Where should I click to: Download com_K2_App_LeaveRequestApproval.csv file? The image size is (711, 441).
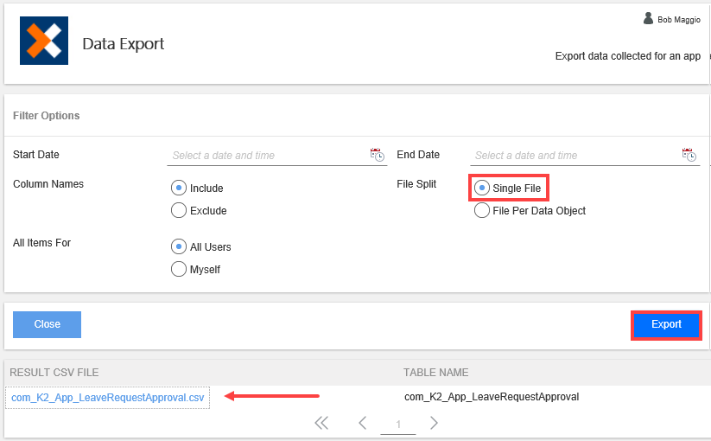pyautogui.click(x=107, y=398)
